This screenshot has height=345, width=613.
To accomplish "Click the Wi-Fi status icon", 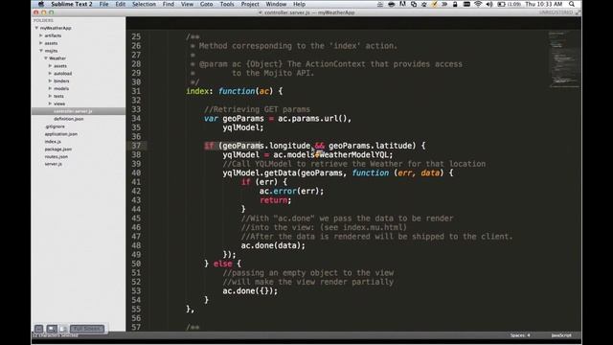I will pyautogui.click(x=478, y=4).
